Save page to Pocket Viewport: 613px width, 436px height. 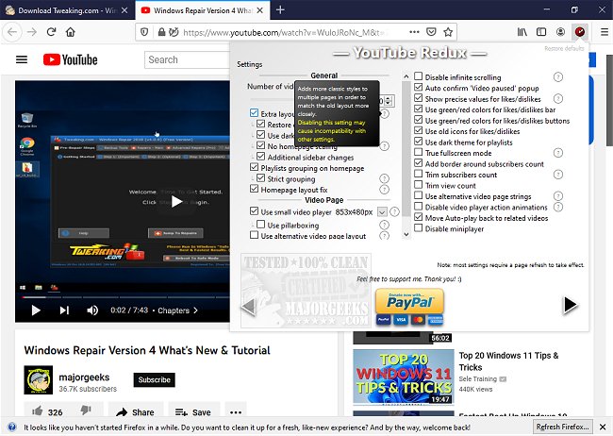pyautogui.click(x=431, y=32)
